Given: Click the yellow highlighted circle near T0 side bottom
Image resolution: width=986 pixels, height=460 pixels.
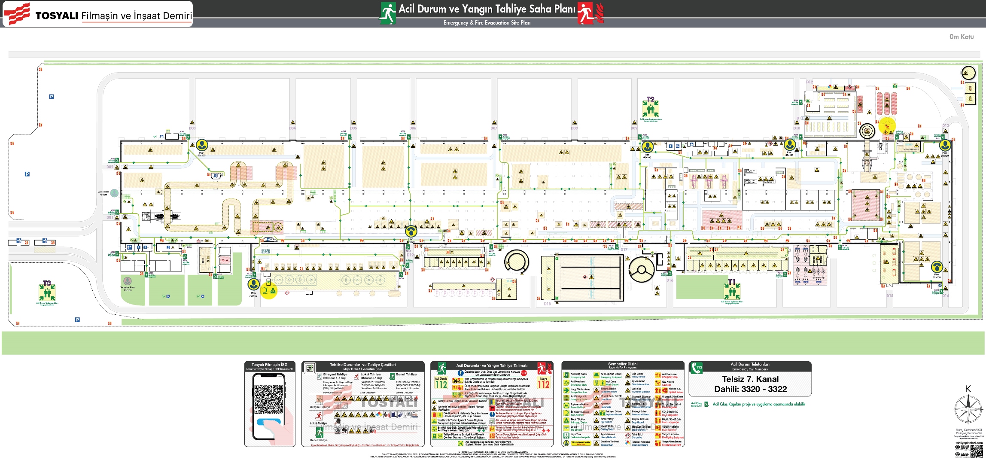Looking at the screenshot, I should pyautogui.click(x=269, y=292).
